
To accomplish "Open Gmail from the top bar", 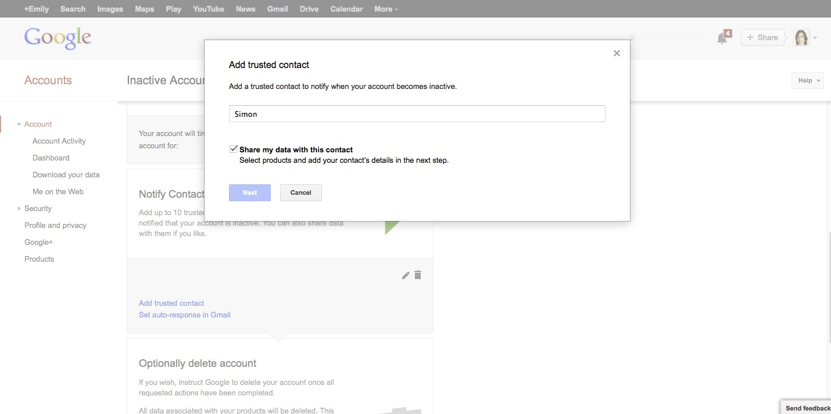I will (x=277, y=9).
